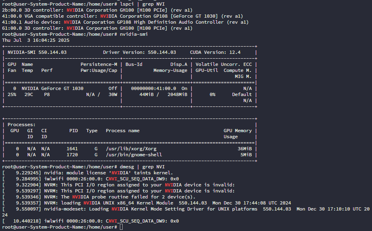Viewport: 372px width, 231px height.
Task: Select the '2b:00.0 3D controller' line
Action: pos(97,10)
